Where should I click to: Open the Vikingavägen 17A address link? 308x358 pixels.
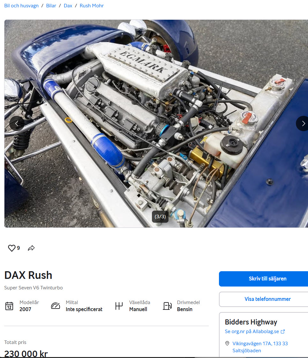(x=260, y=347)
